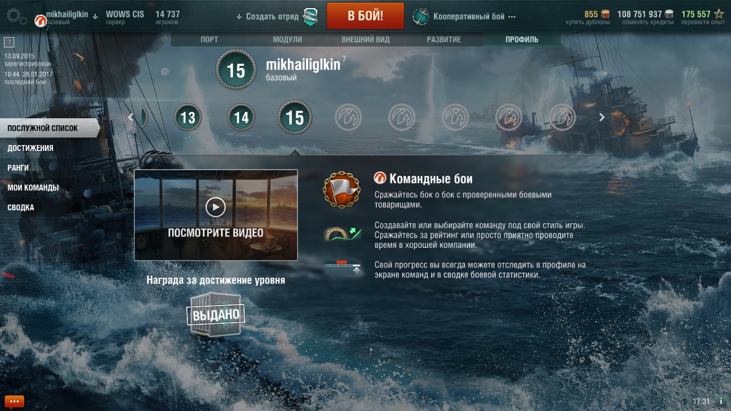The image size is (731, 411).
Task: Click the issued reward container
Action: tap(216, 314)
